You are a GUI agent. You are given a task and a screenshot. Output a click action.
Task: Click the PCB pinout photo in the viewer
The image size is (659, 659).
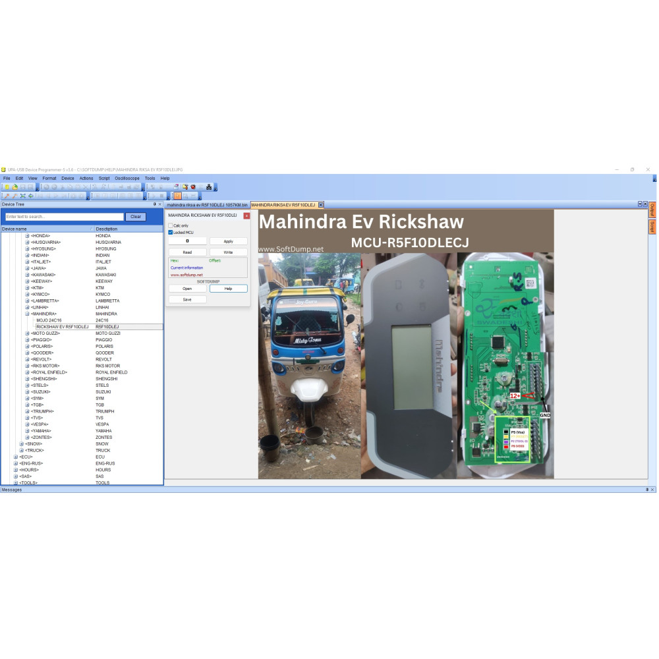pyautogui.click(x=505, y=365)
